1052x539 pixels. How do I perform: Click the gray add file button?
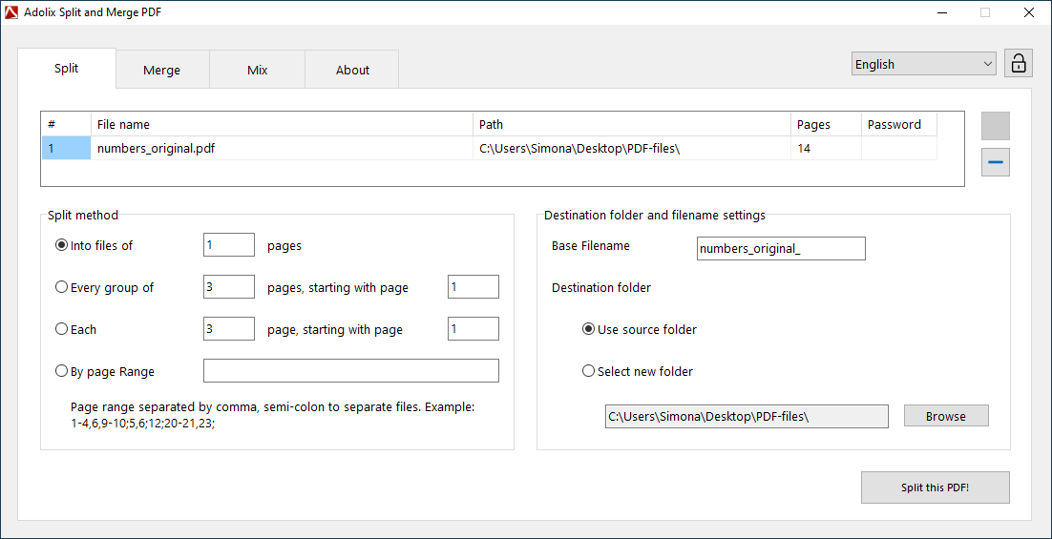click(x=996, y=126)
